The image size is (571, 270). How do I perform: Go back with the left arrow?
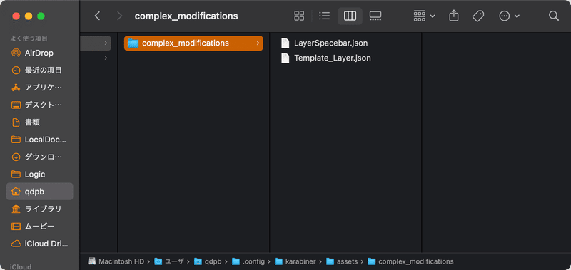(x=97, y=16)
